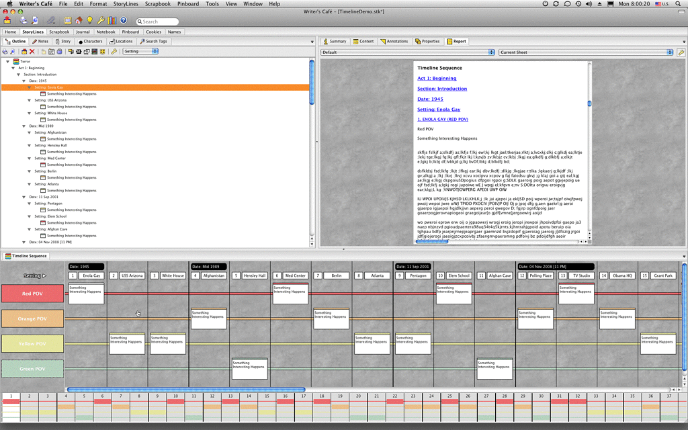Select the Pinboard house icon in the toolbar
The image size is (688, 430).
[79, 21]
